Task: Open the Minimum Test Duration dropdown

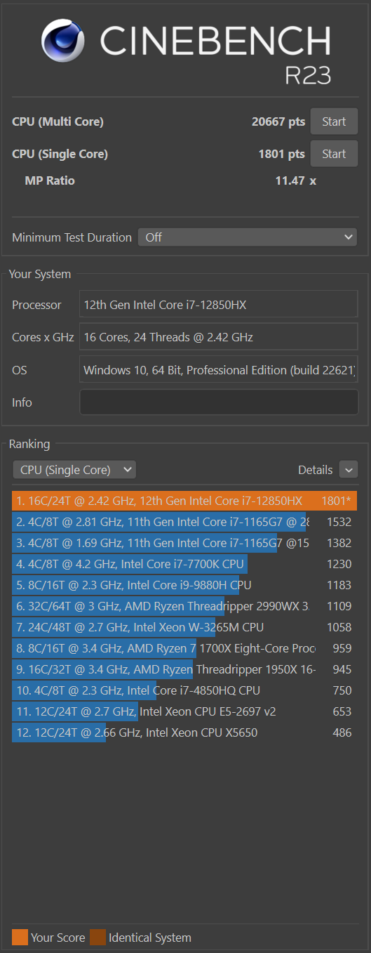Action: (248, 237)
